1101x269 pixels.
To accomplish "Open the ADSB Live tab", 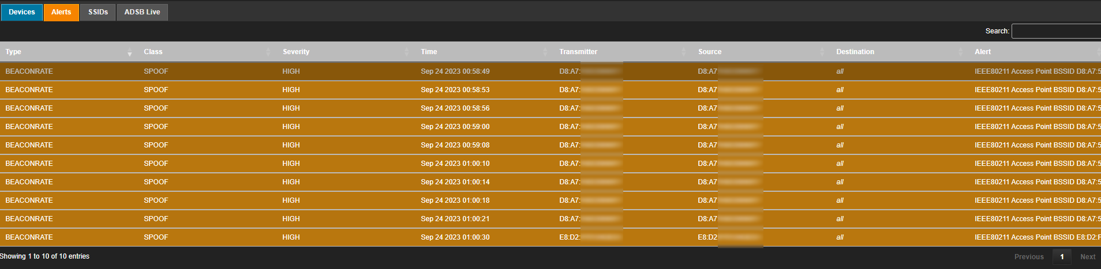I will pyautogui.click(x=143, y=12).
